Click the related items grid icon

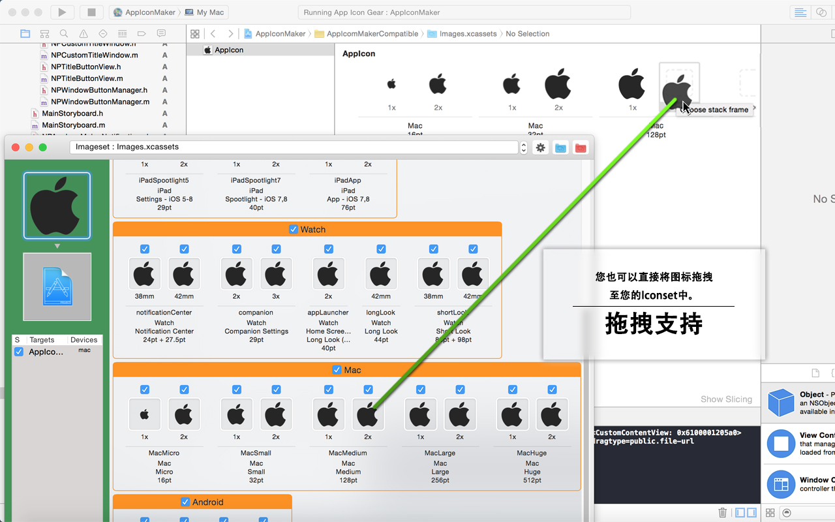point(194,34)
